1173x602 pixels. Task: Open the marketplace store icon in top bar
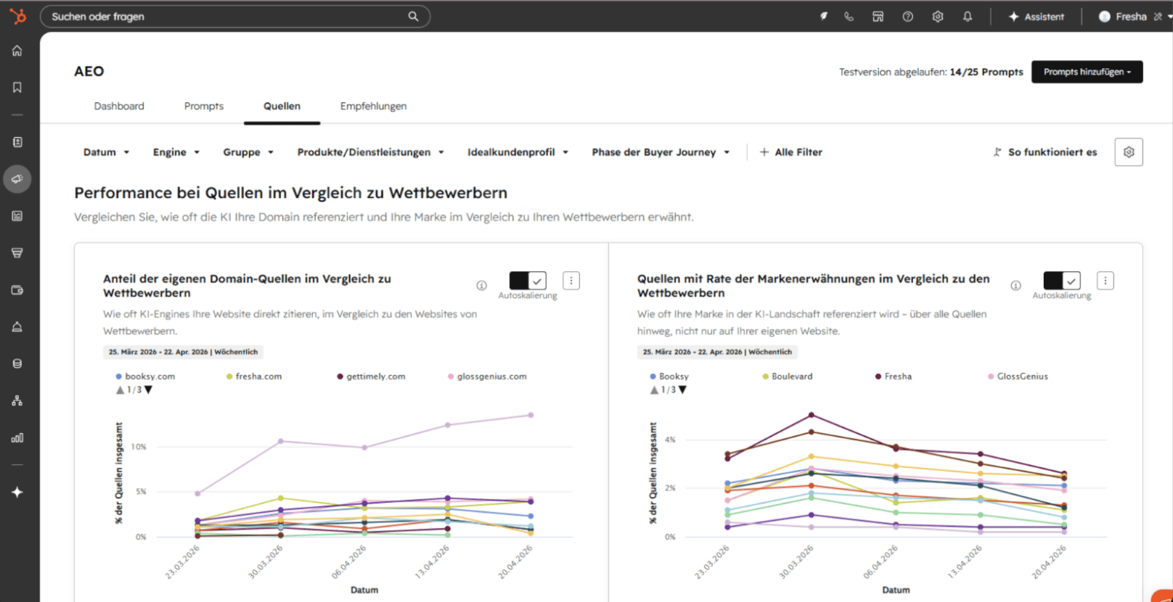tap(878, 16)
